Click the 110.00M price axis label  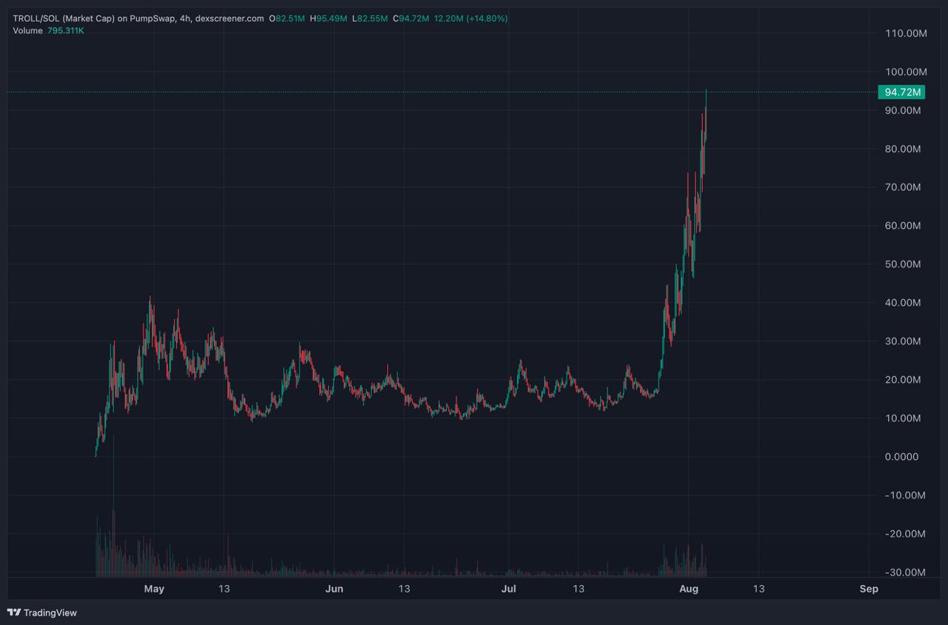click(x=906, y=33)
